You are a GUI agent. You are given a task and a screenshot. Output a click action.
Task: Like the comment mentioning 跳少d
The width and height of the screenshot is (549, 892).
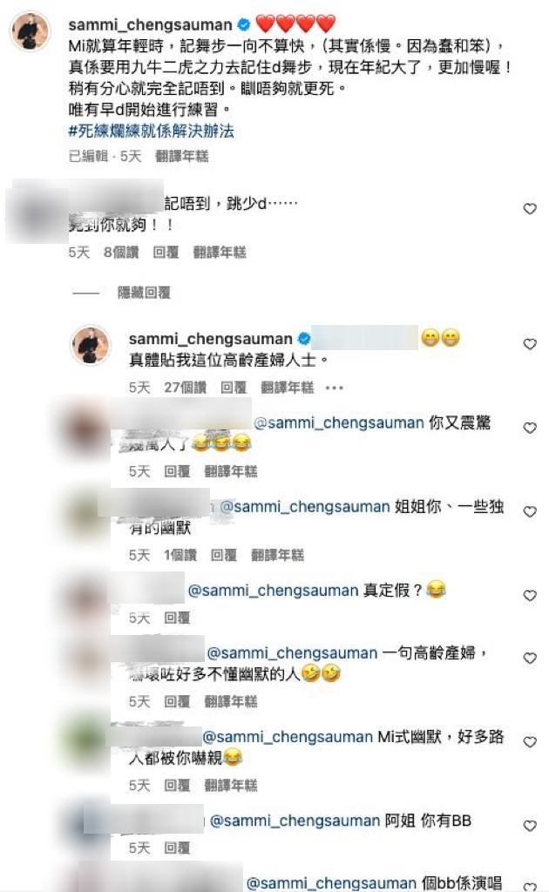click(530, 209)
